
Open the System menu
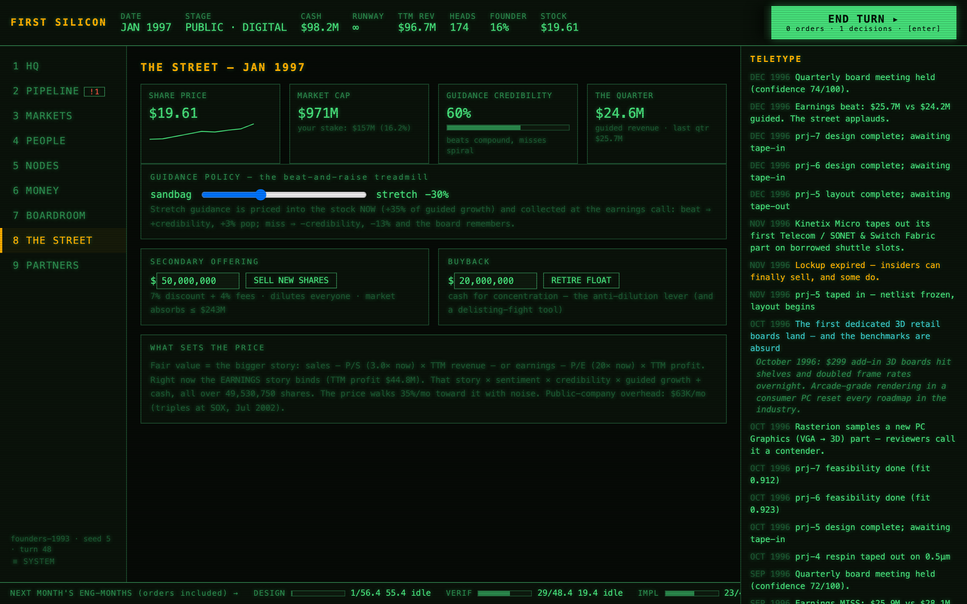pos(34,561)
